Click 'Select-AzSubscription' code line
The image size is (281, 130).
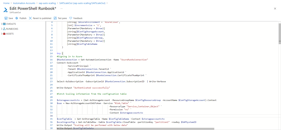[x=111, y=81]
